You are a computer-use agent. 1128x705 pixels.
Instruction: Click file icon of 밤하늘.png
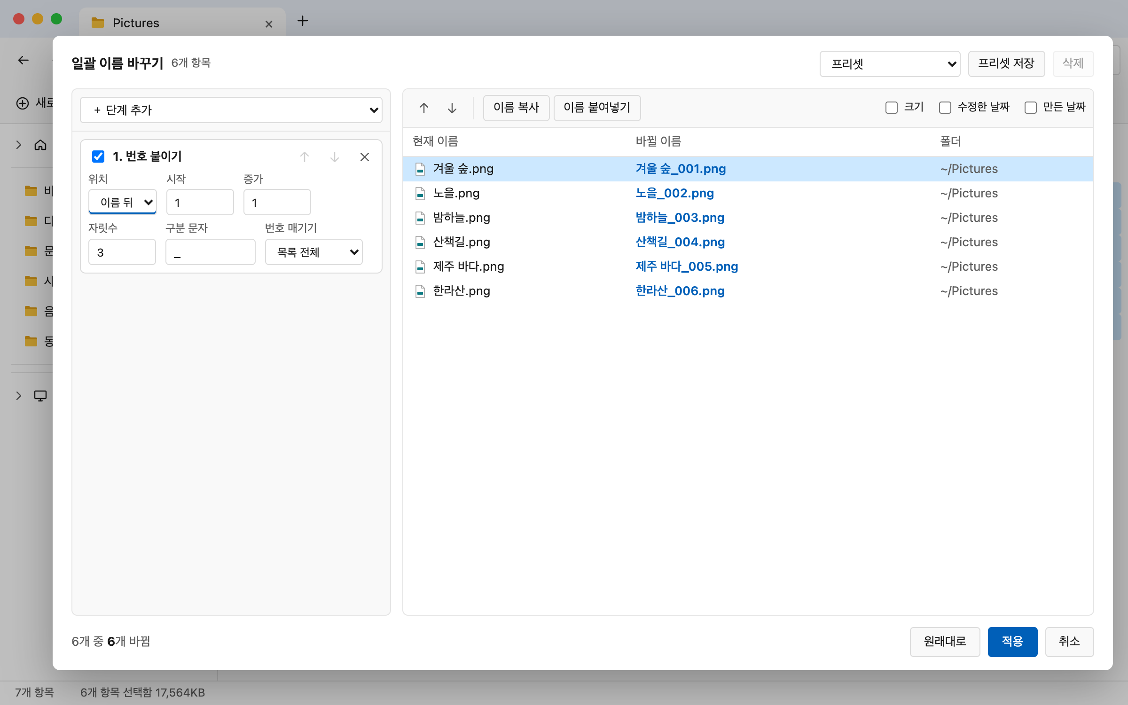pyautogui.click(x=420, y=218)
